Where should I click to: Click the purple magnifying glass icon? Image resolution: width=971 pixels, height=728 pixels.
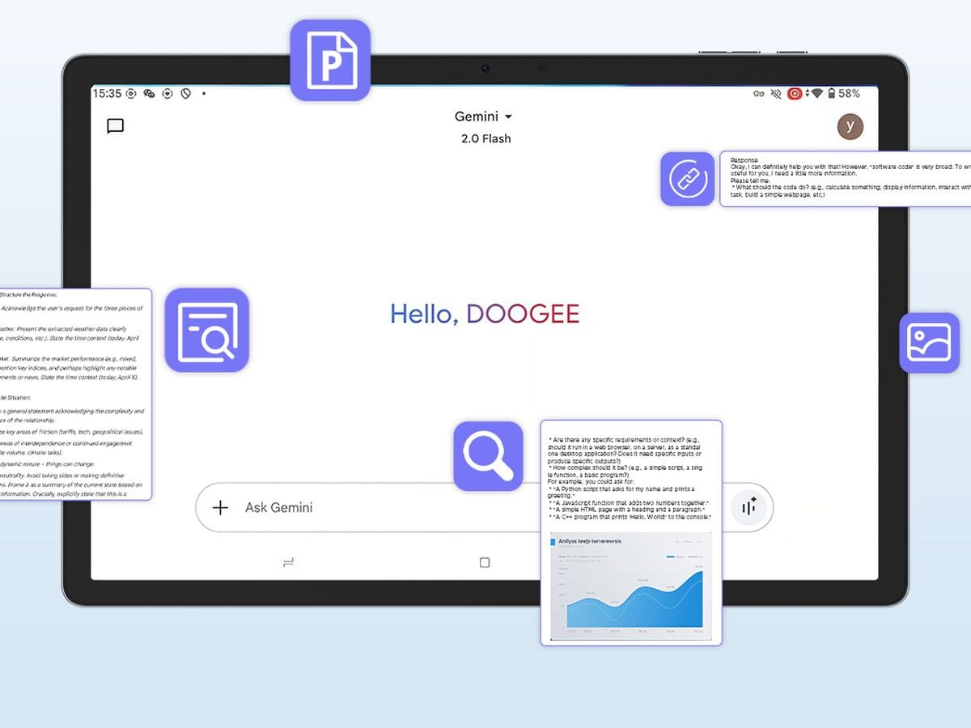(488, 456)
